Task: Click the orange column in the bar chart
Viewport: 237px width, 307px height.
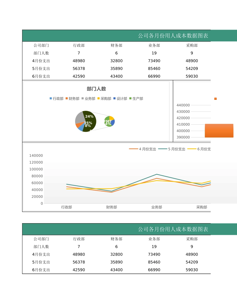Action: [x=219, y=130]
